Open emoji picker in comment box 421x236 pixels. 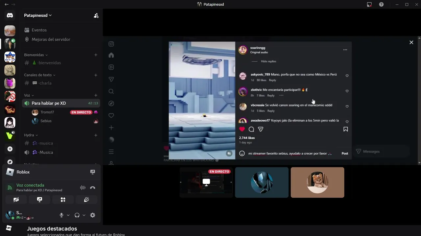(242, 153)
